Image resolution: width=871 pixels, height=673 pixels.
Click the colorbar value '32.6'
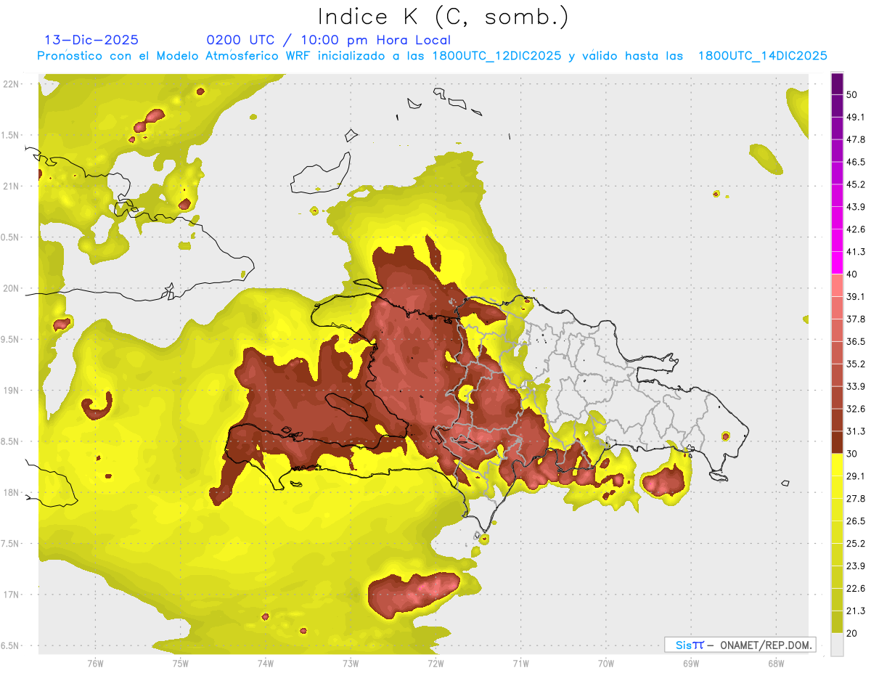(856, 409)
